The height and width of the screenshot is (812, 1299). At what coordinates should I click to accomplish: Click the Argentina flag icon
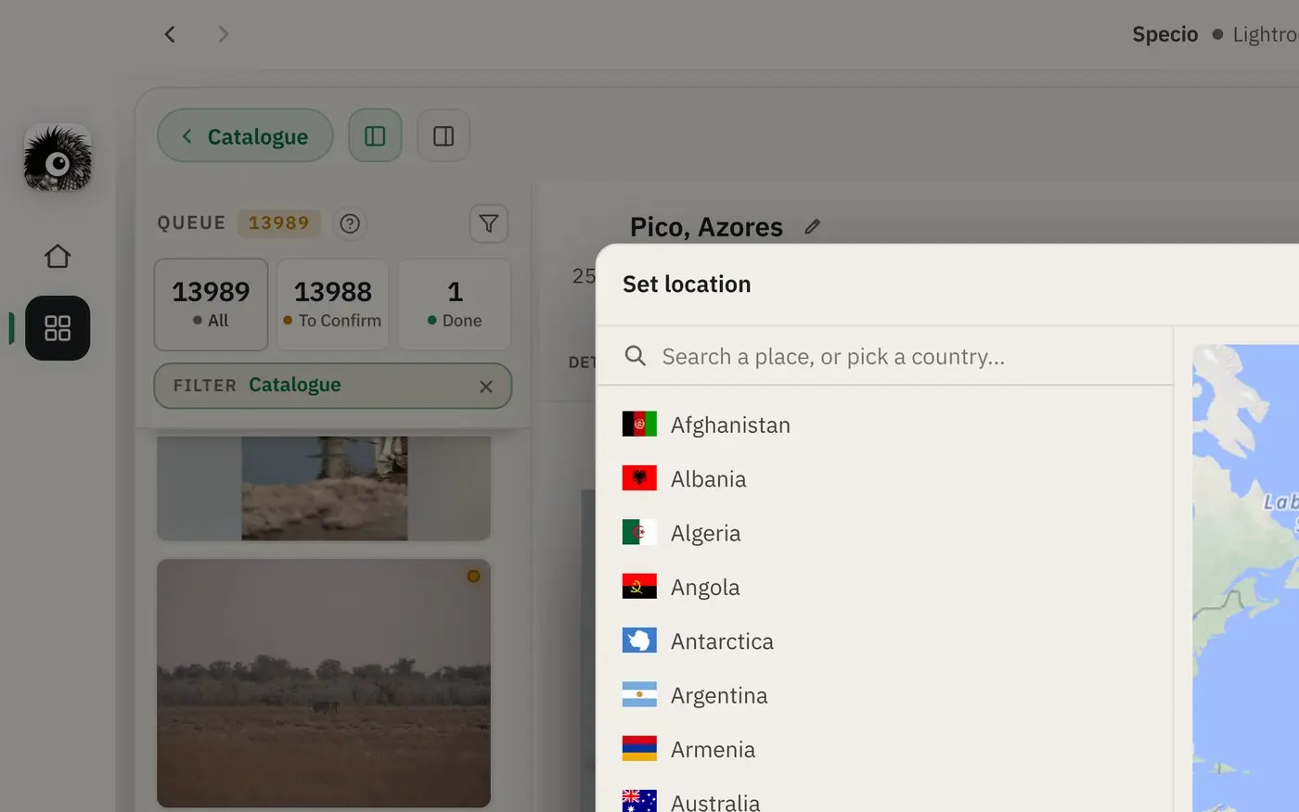(639, 694)
